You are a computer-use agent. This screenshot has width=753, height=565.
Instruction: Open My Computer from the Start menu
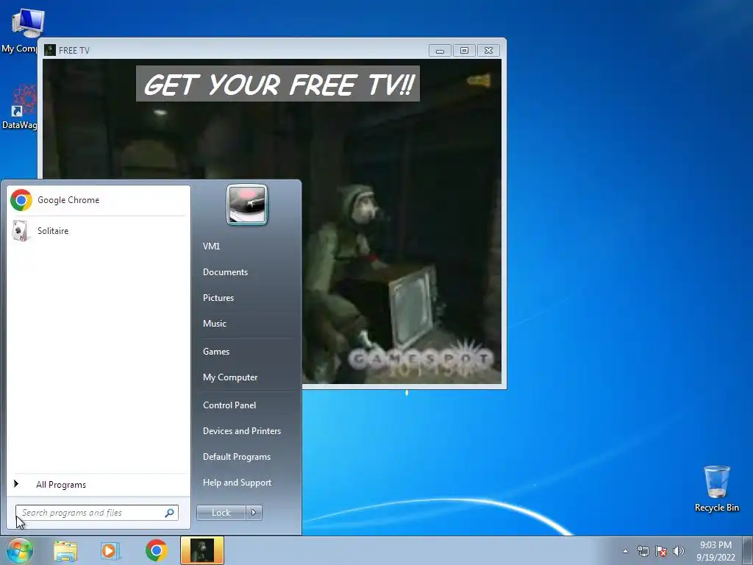230,377
